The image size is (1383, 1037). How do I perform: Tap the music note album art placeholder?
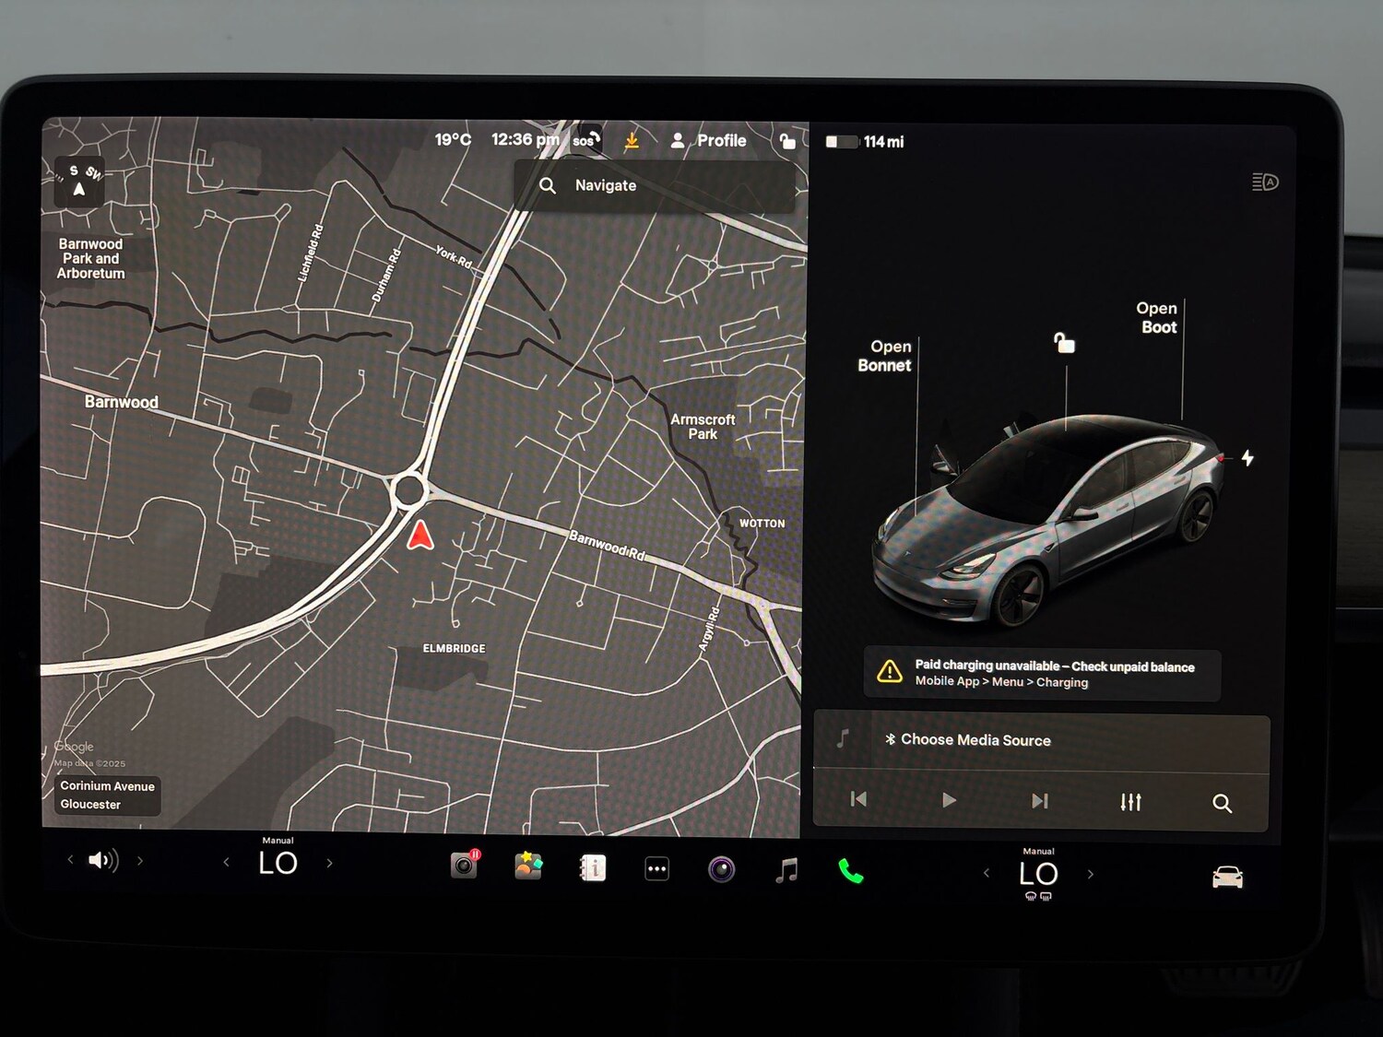tap(843, 738)
